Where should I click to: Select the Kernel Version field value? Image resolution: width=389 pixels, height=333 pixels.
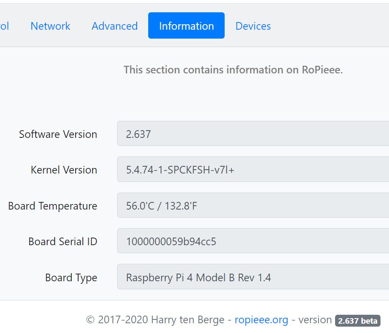[x=253, y=170]
